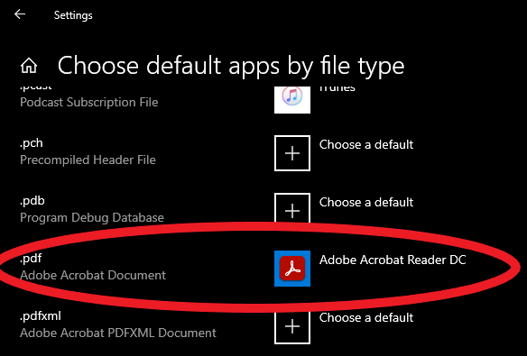
Task: Click the Settings window title text
Action: 73,15
